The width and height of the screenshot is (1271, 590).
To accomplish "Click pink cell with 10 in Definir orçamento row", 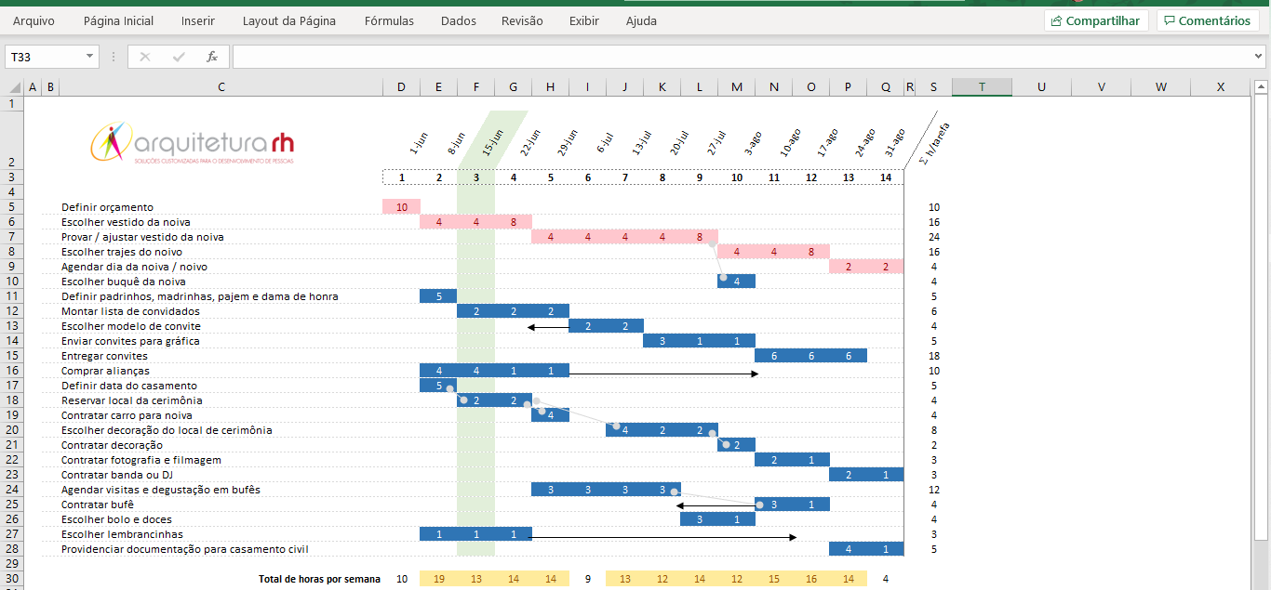I will 401,207.
